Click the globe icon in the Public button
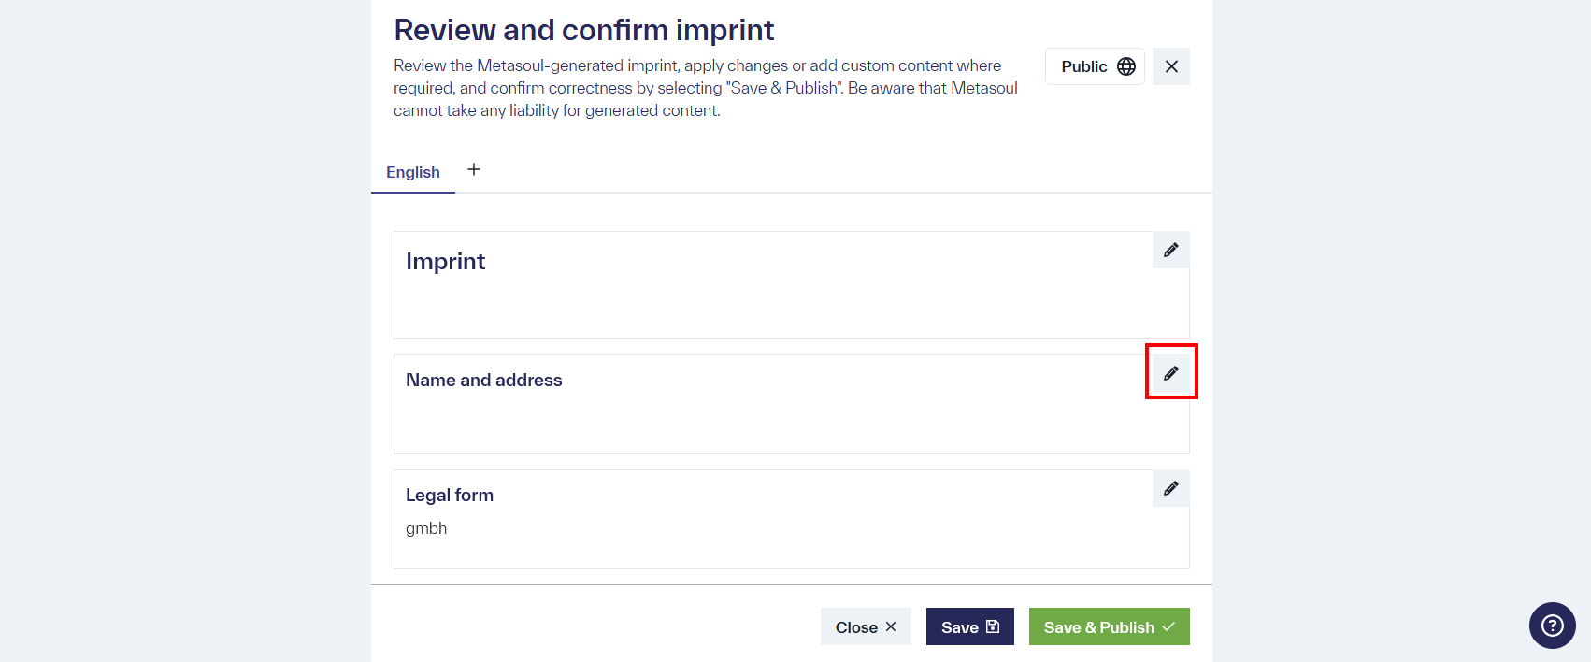This screenshot has width=1591, height=662. [1125, 65]
